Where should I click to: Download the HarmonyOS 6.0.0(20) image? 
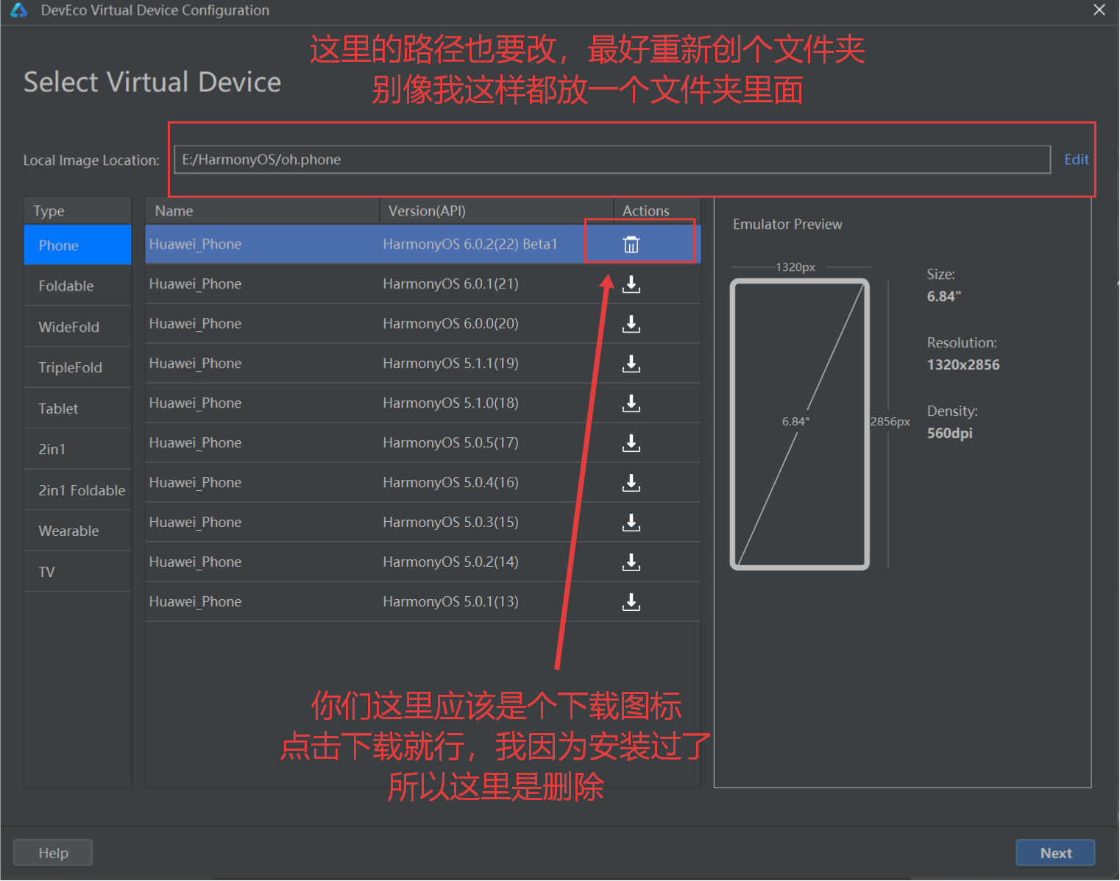(x=631, y=325)
